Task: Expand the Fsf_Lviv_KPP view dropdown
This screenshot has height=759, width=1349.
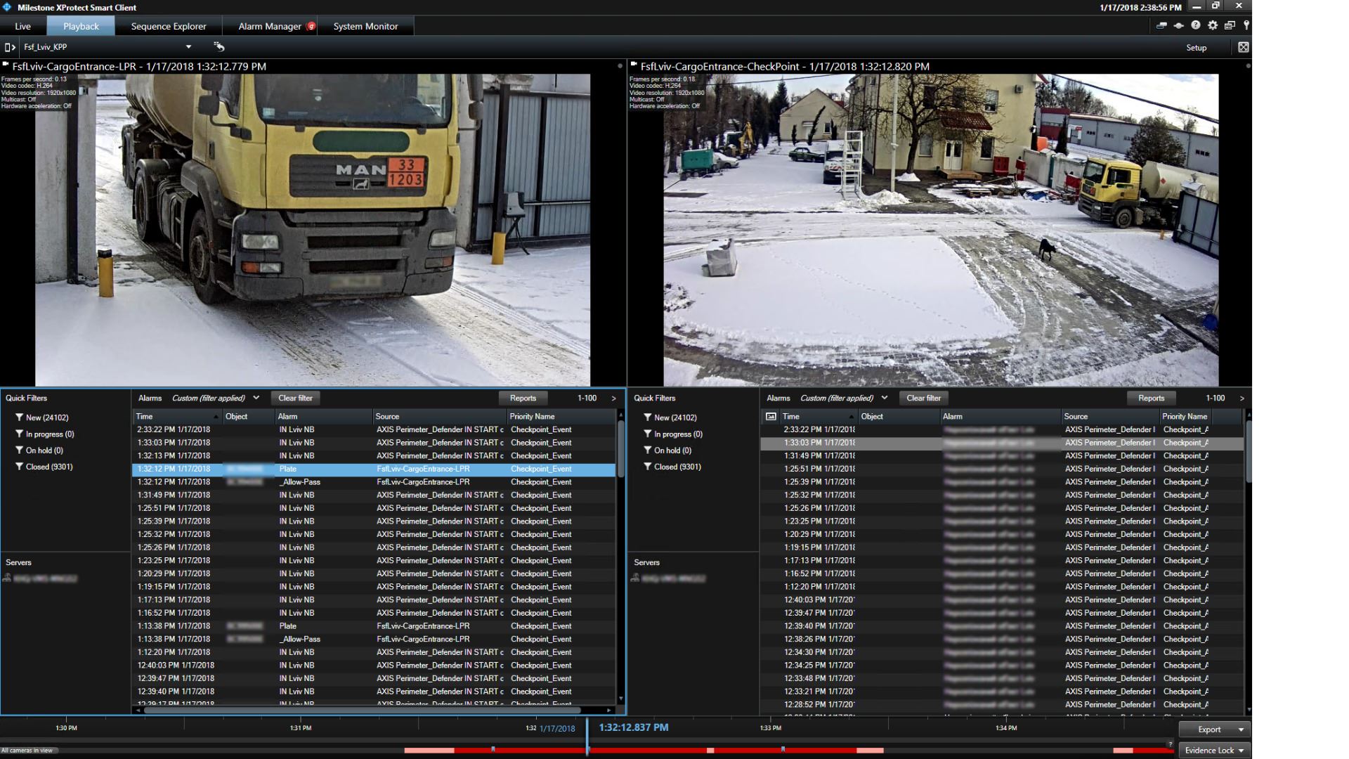Action: tap(188, 47)
